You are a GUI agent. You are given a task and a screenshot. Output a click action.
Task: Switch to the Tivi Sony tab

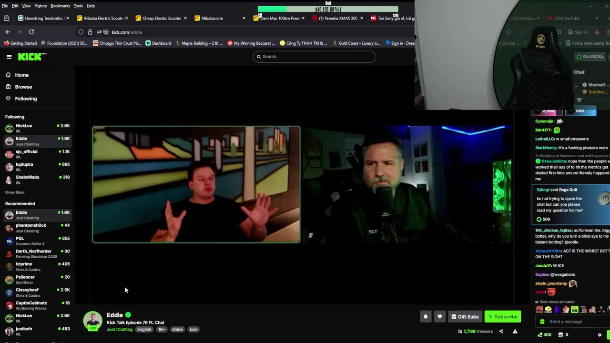392,18
